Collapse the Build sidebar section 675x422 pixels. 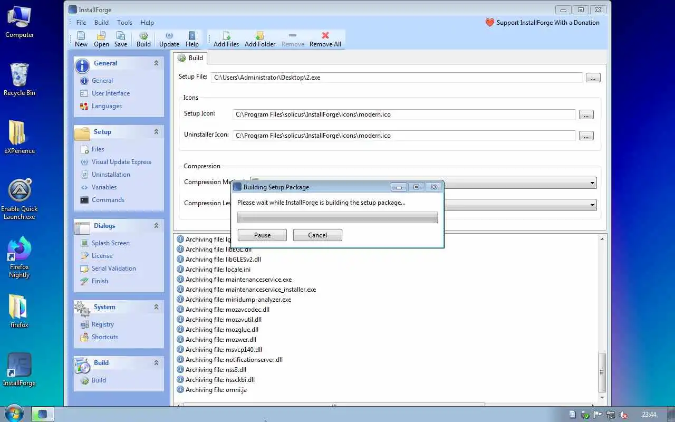(x=156, y=363)
